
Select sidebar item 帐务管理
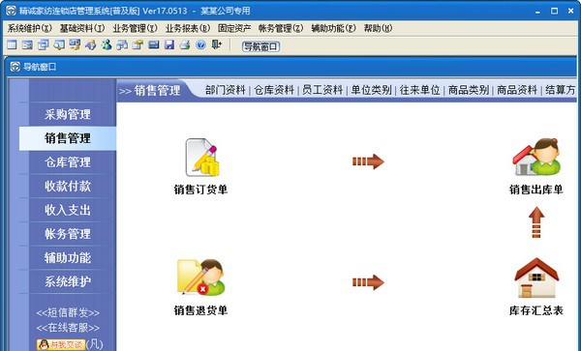(x=68, y=234)
